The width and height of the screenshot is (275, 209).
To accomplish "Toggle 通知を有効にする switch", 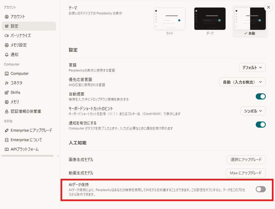I will pyautogui.click(x=260, y=125).
